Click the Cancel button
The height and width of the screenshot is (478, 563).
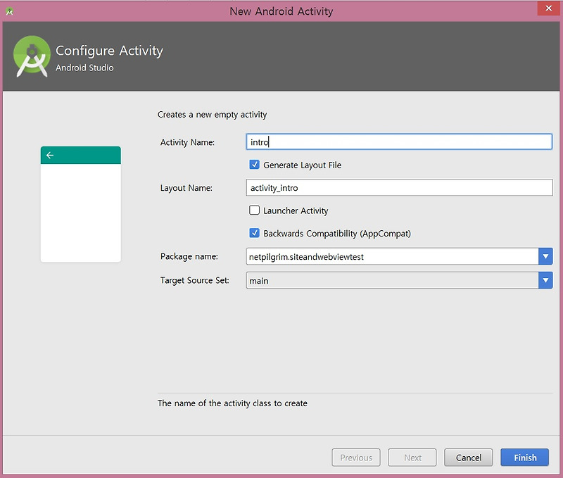pyautogui.click(x=468, y=458)
